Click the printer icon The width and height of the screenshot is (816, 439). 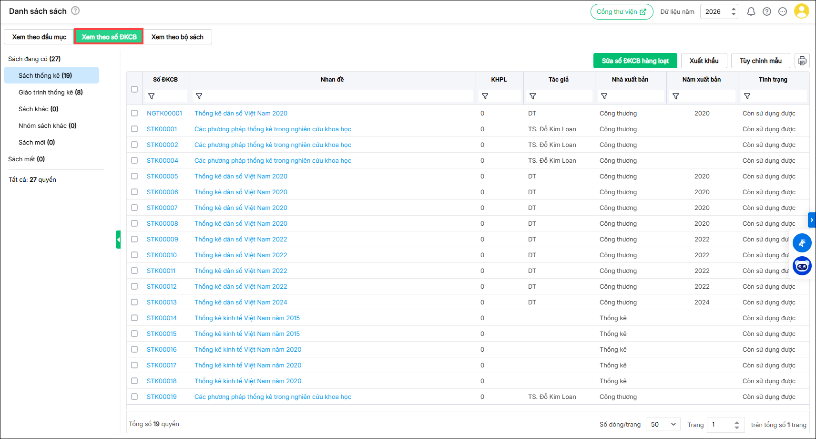[802, 61]
